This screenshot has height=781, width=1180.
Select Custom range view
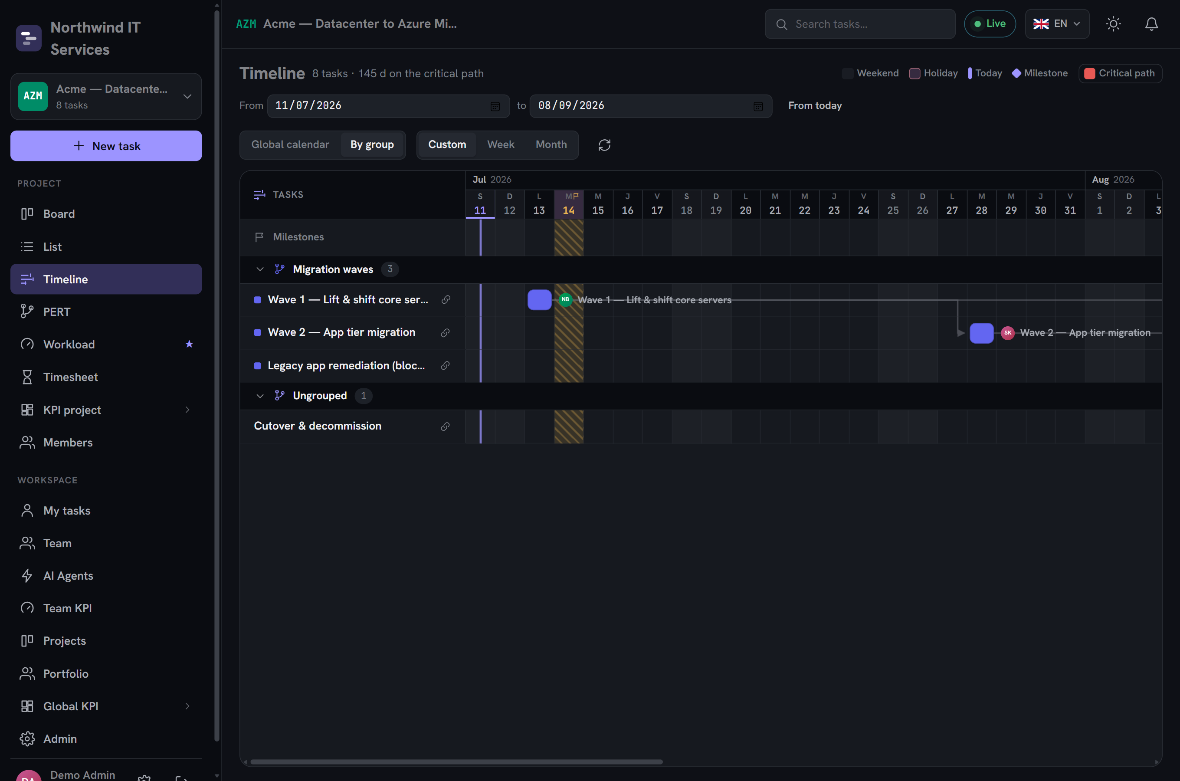(x=447, y=144)
